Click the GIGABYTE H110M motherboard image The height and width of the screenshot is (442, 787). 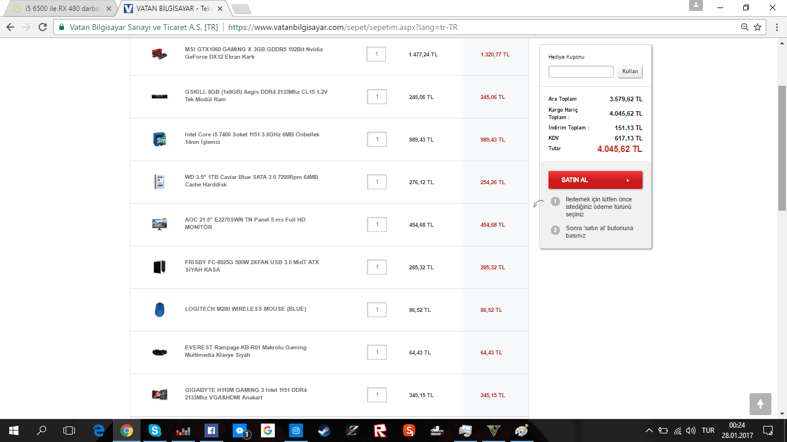pos(160,394)
